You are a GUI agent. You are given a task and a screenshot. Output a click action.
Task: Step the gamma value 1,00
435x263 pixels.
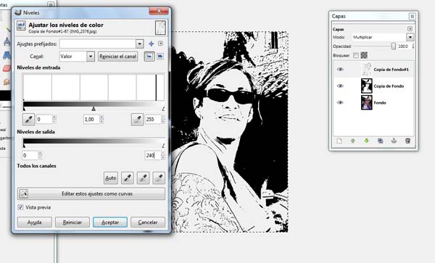101,119
